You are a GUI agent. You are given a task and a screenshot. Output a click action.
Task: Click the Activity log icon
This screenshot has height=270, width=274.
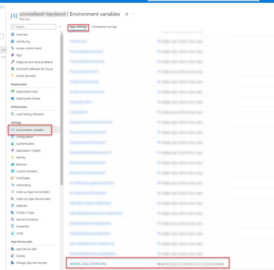click(x=13, y=41)
